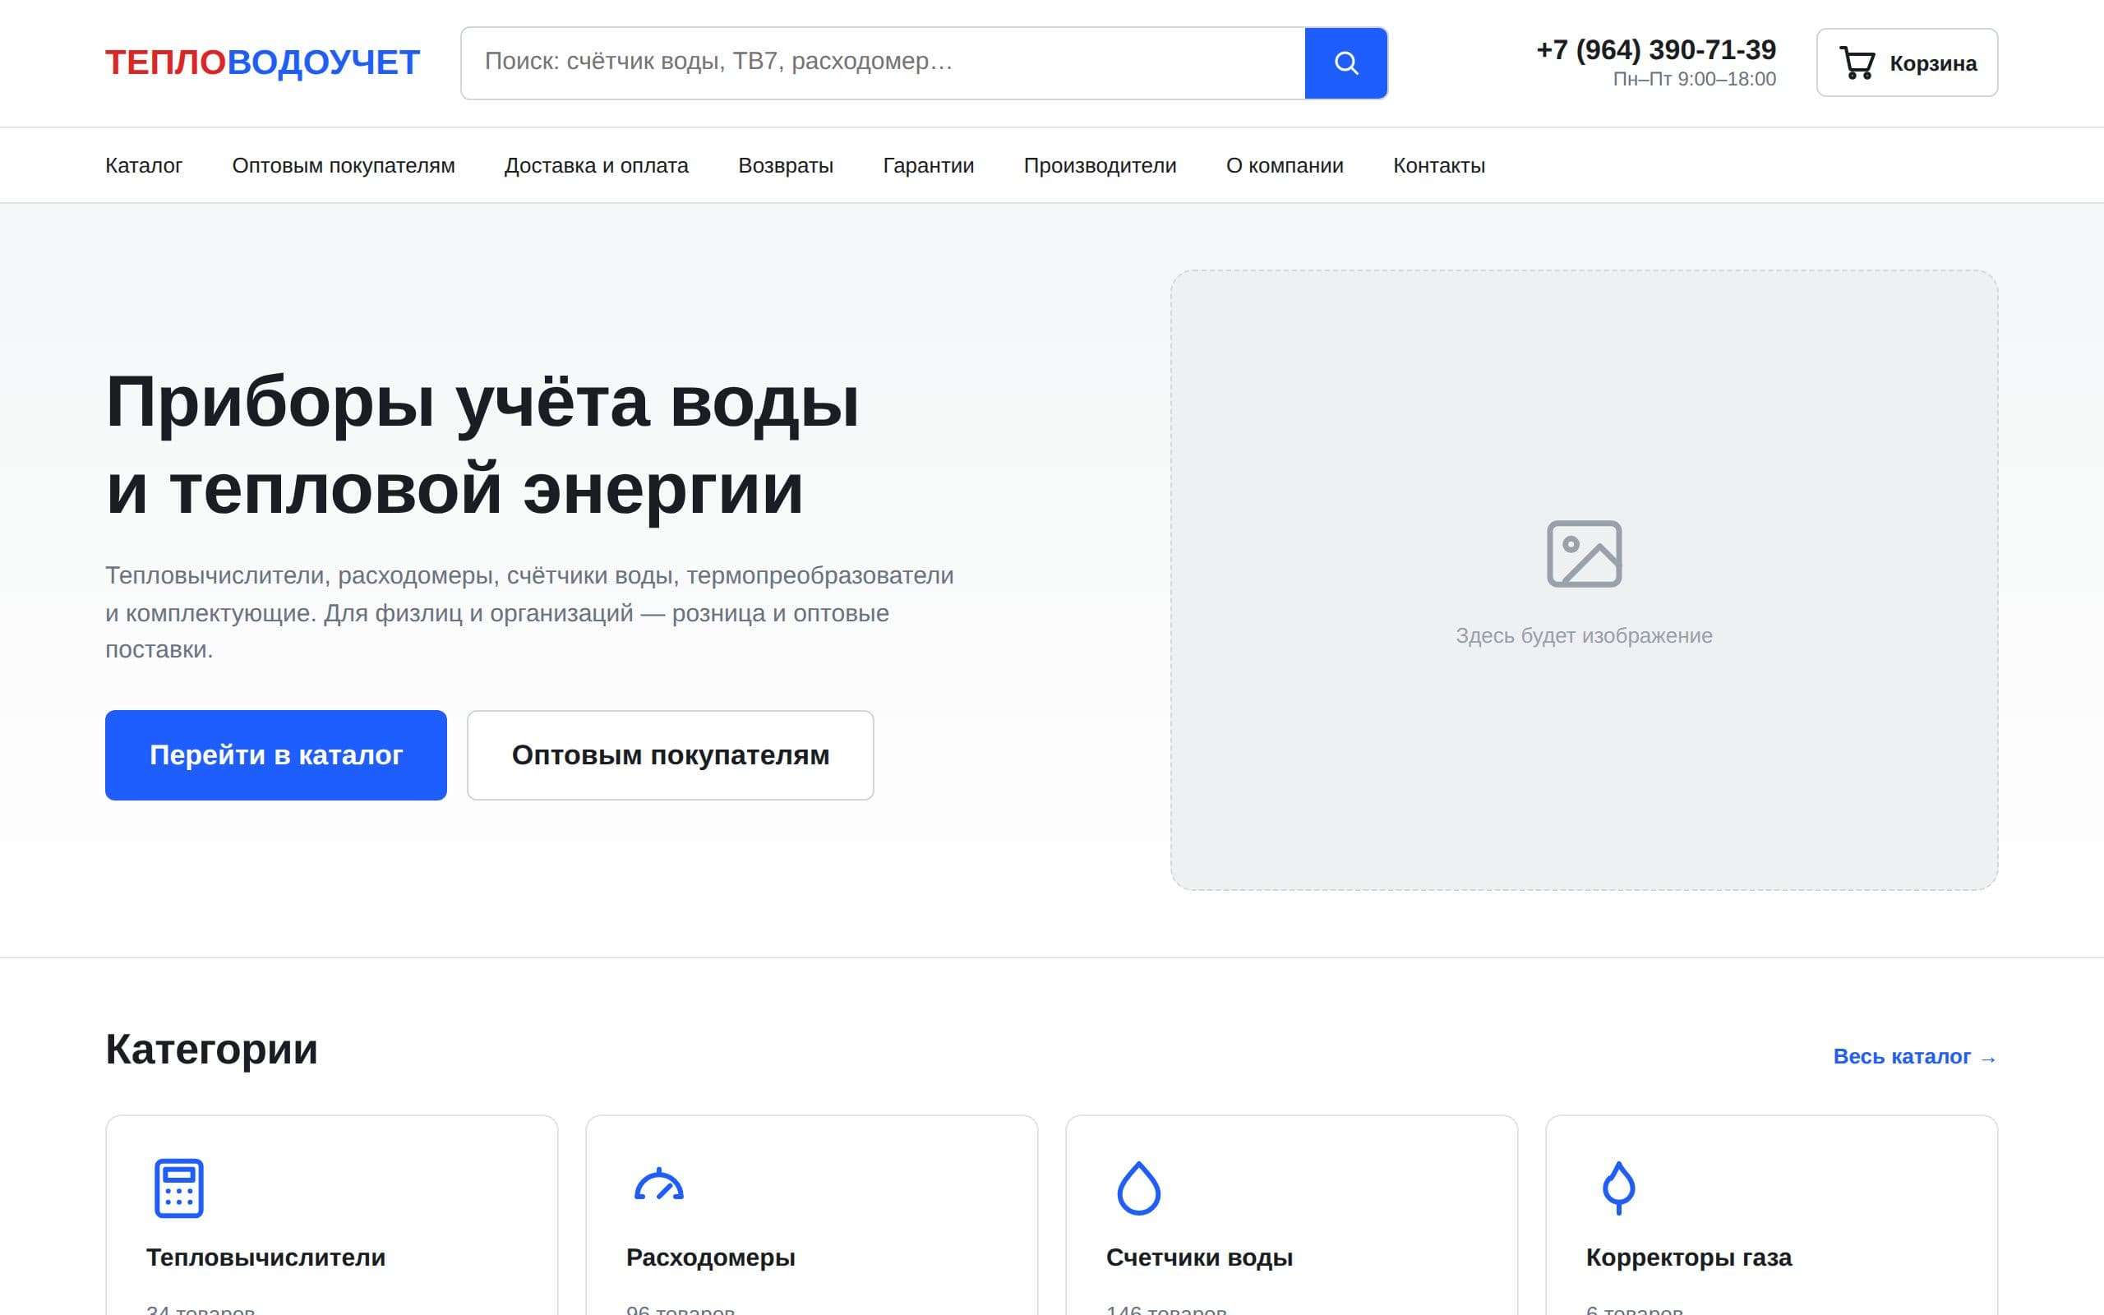
Task: Click the Корректоры газа flame icon
Action: point(1618,1188)
